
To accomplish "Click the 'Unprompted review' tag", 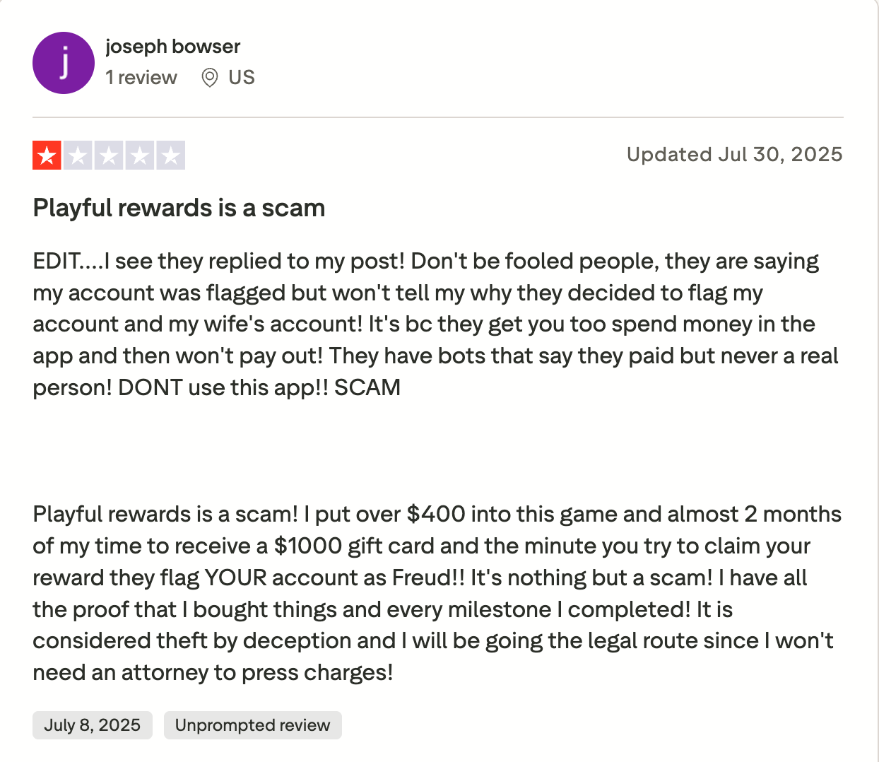I will [253, 725].
